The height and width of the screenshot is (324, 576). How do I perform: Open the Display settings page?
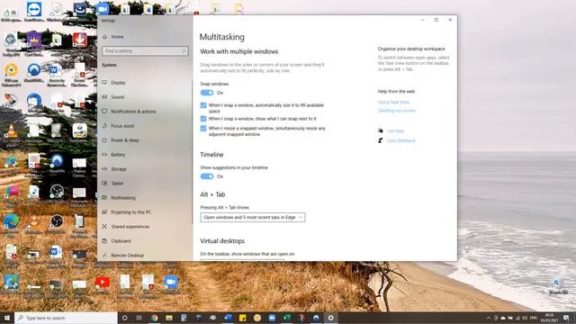click(118, 83)
